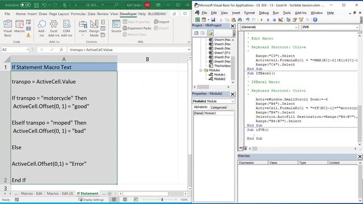Click the Excel zoom slider handle
Screen dimensions: 363x204
(162, 199)
